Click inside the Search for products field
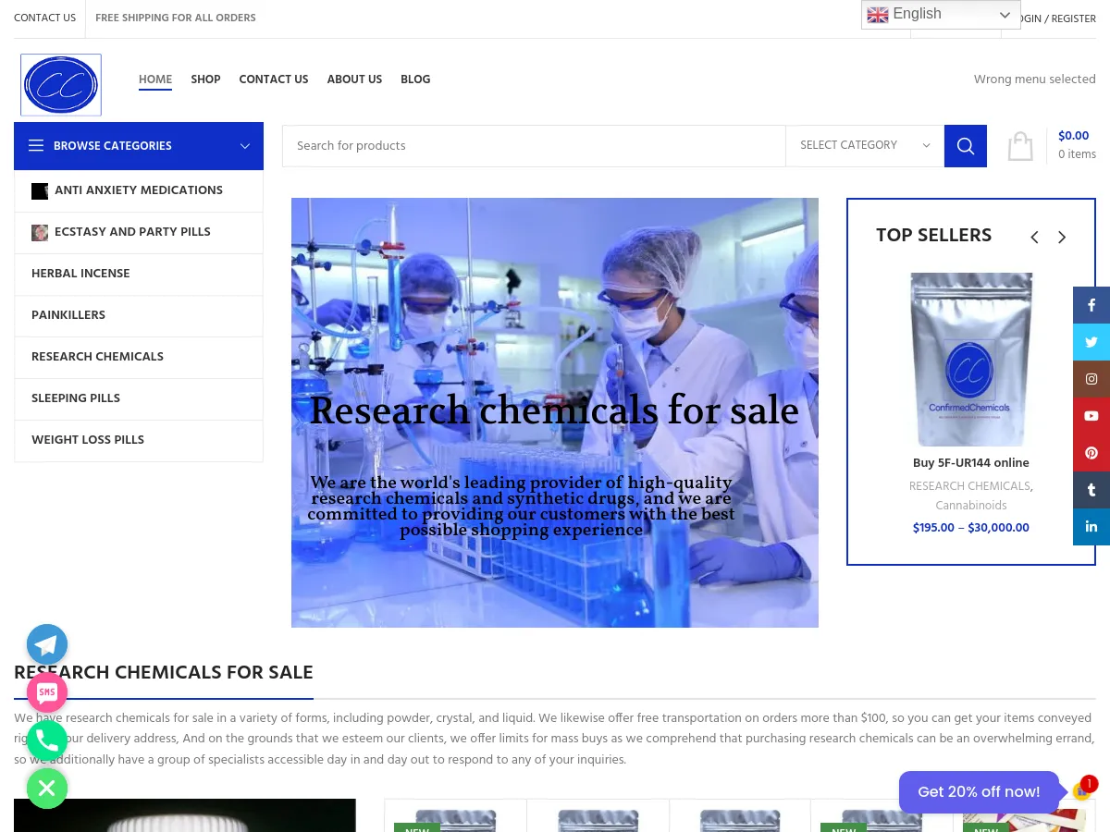 [534, 145]
